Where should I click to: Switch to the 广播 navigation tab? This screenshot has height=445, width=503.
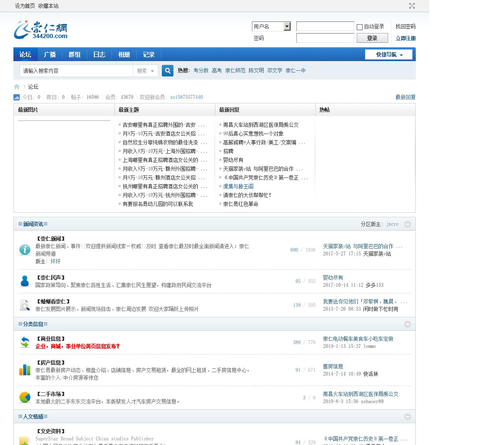pos(50,54)
